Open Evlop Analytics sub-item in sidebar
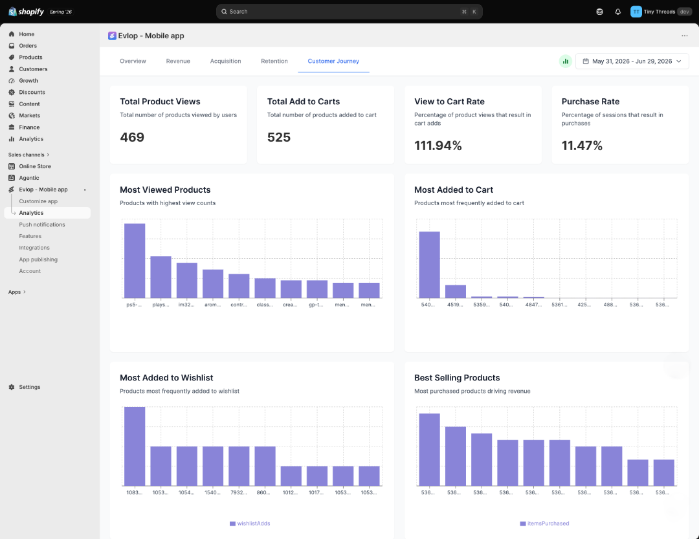This screenshot has width=699, height=539. click(47, 213)
